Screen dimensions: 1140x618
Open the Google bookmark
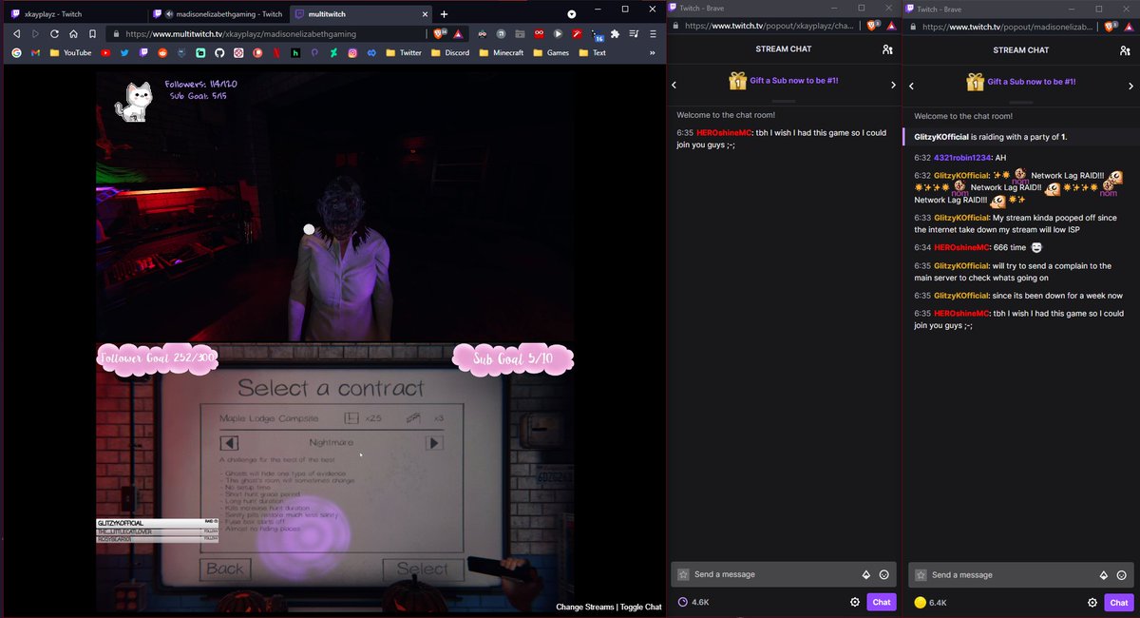(16, 52)
